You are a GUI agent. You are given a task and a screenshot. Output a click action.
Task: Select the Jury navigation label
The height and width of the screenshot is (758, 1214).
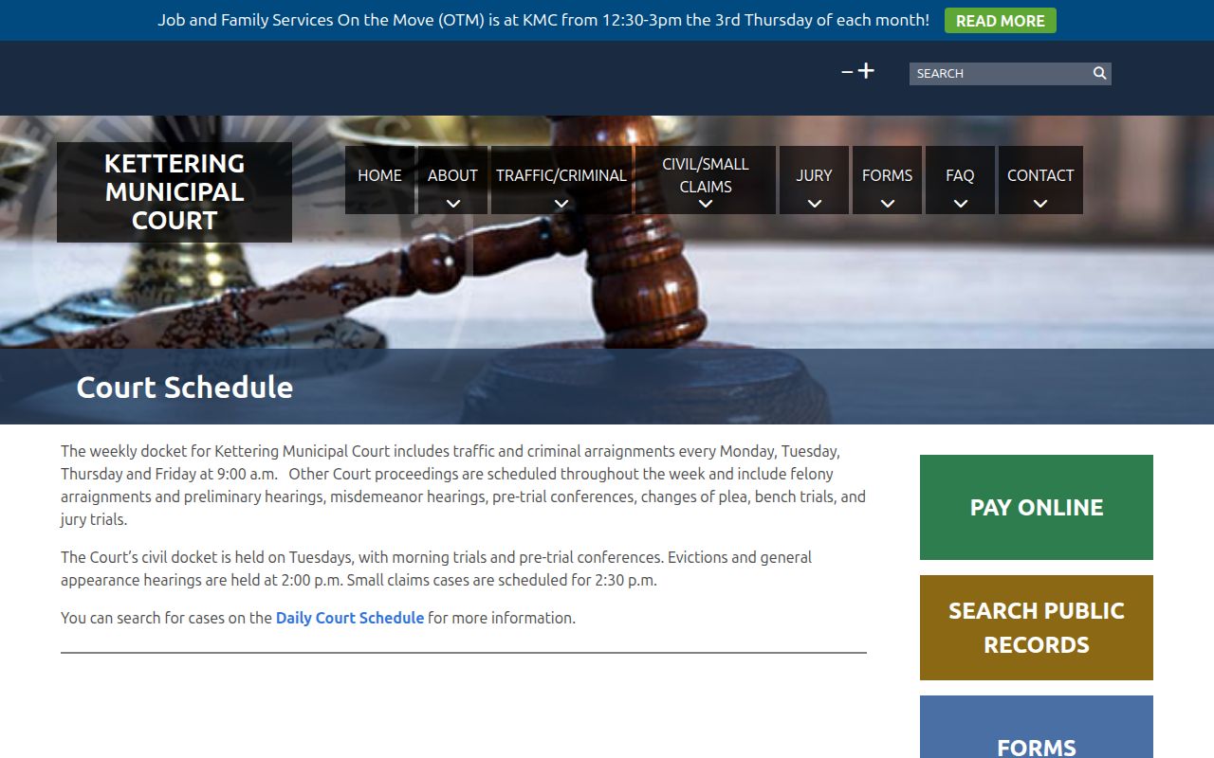(x=814, y=175)
